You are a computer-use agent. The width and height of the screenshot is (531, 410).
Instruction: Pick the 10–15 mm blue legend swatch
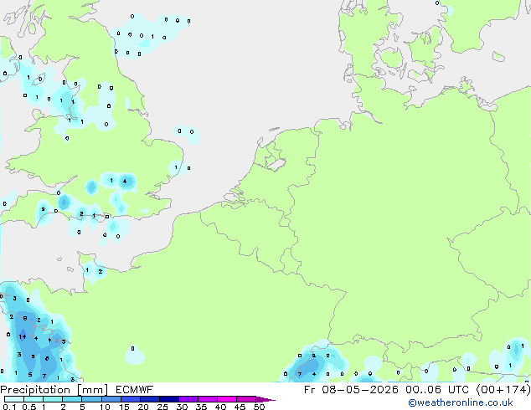coord(111,399)
